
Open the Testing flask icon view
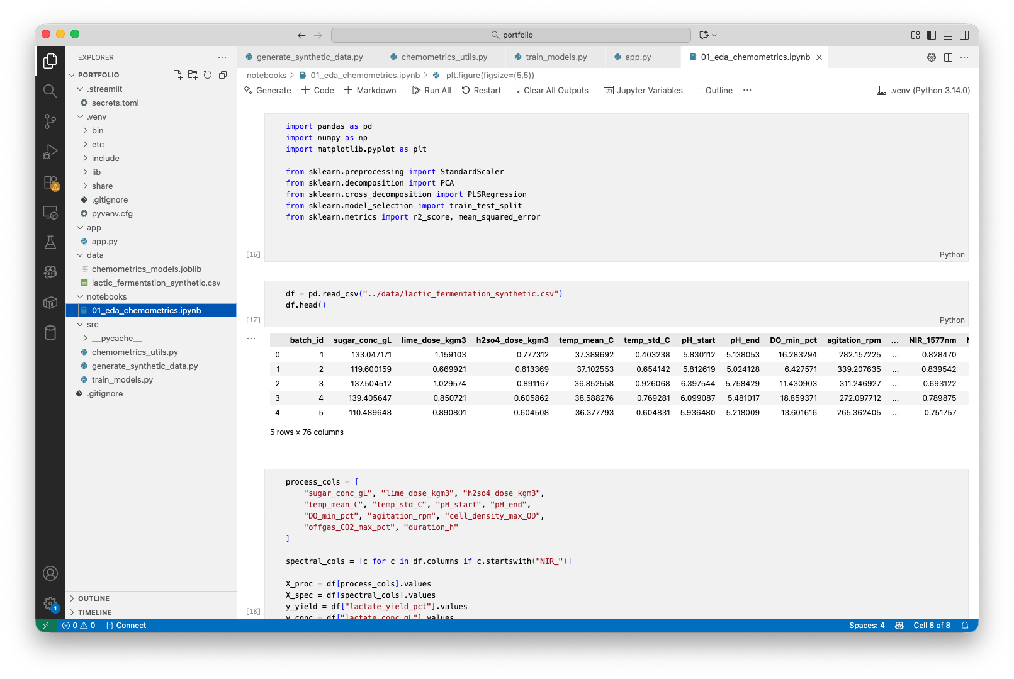[x=50, y=242]
